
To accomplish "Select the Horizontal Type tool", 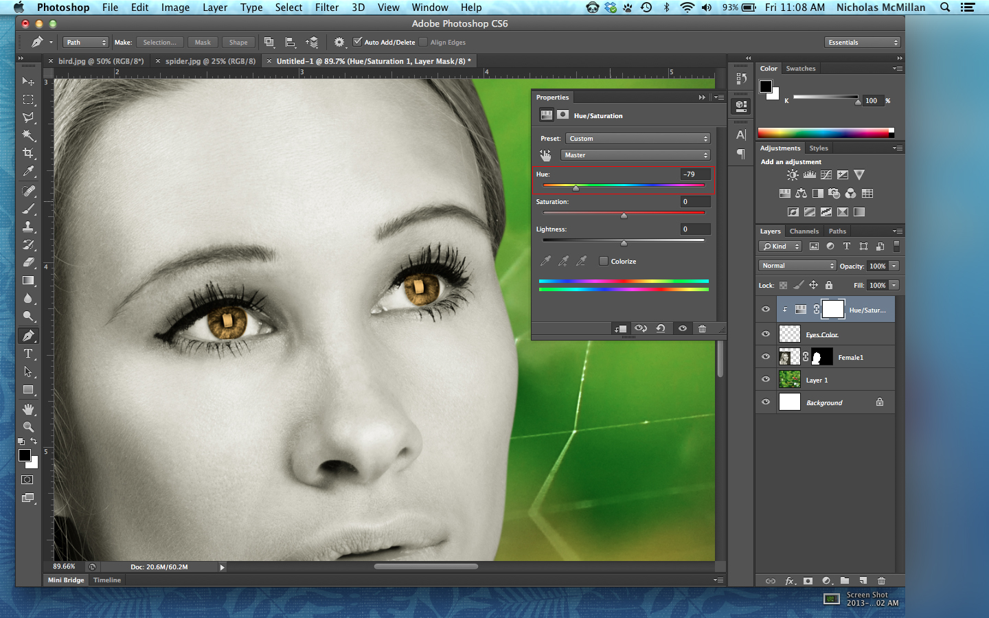I will (x=28, y=354).
